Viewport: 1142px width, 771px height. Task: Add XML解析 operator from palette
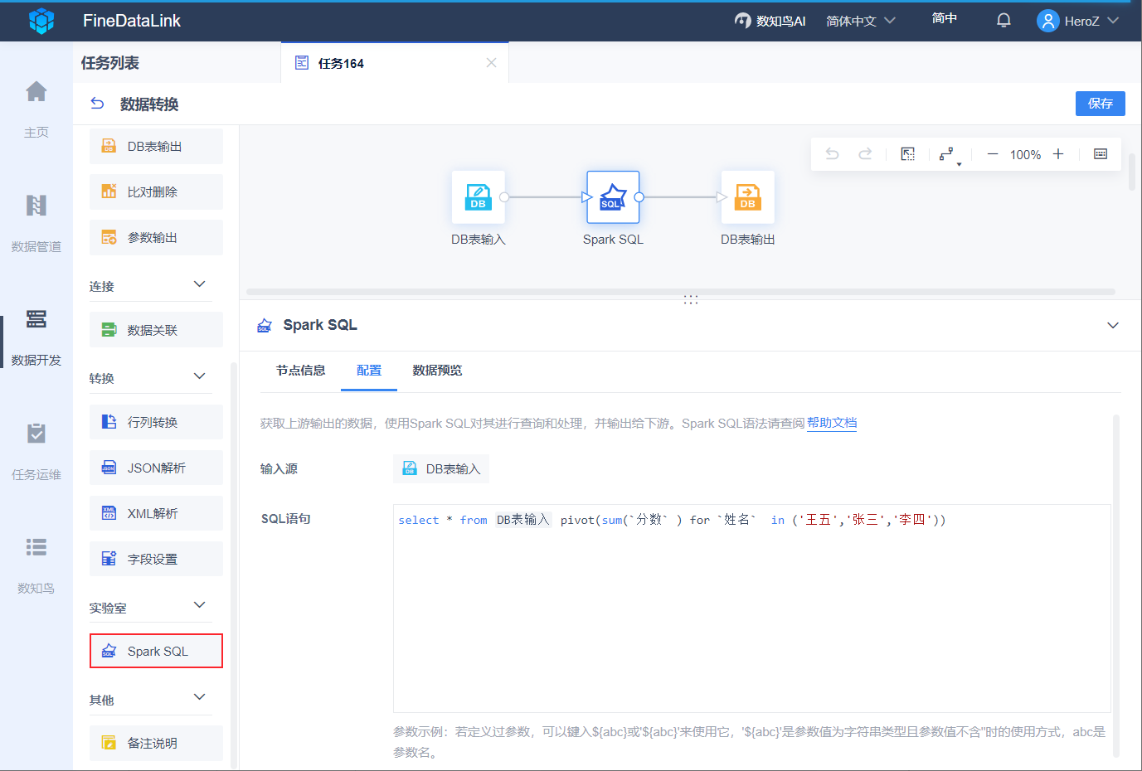(x=156, y=513)
